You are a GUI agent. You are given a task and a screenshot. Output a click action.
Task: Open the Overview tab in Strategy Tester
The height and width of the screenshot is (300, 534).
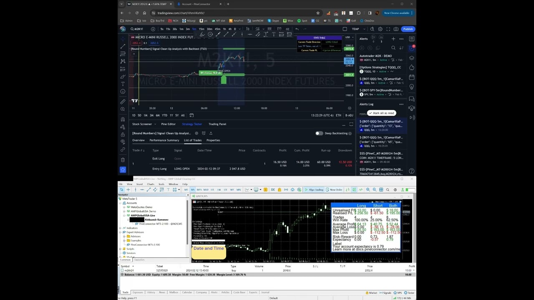pyautogui.click(x=139, y=140)
